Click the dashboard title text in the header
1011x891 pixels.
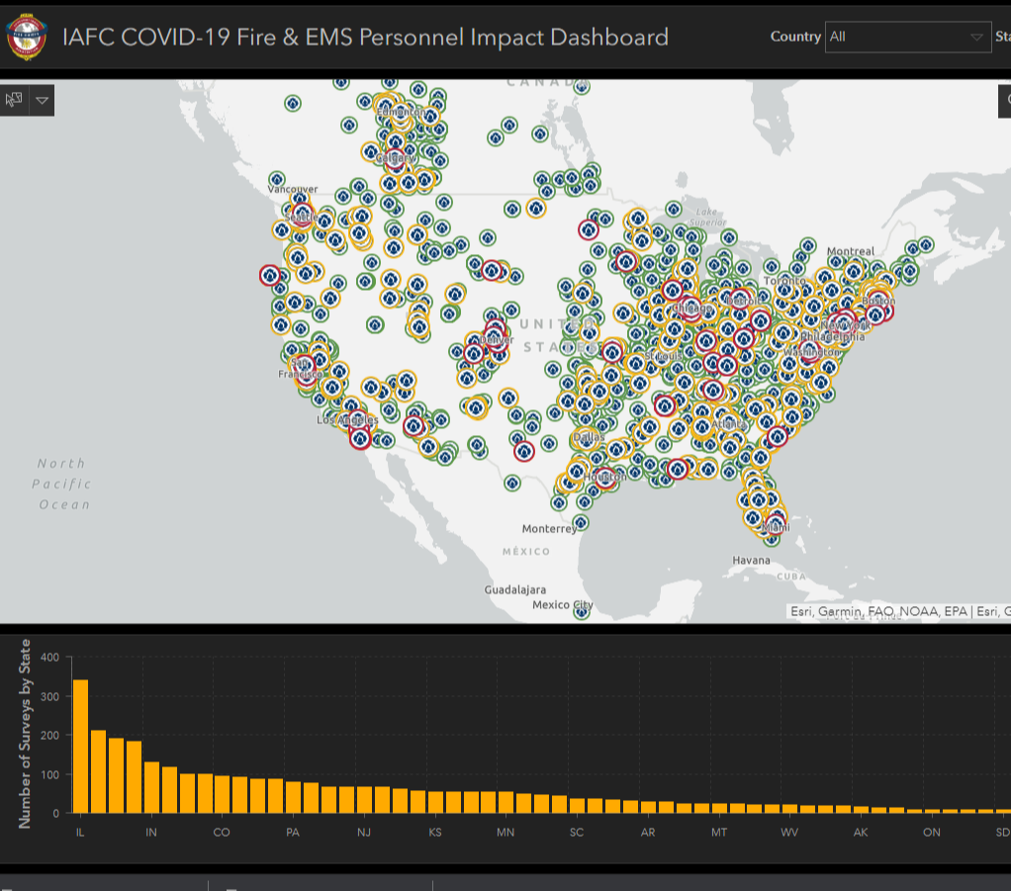tap(365, 38)
